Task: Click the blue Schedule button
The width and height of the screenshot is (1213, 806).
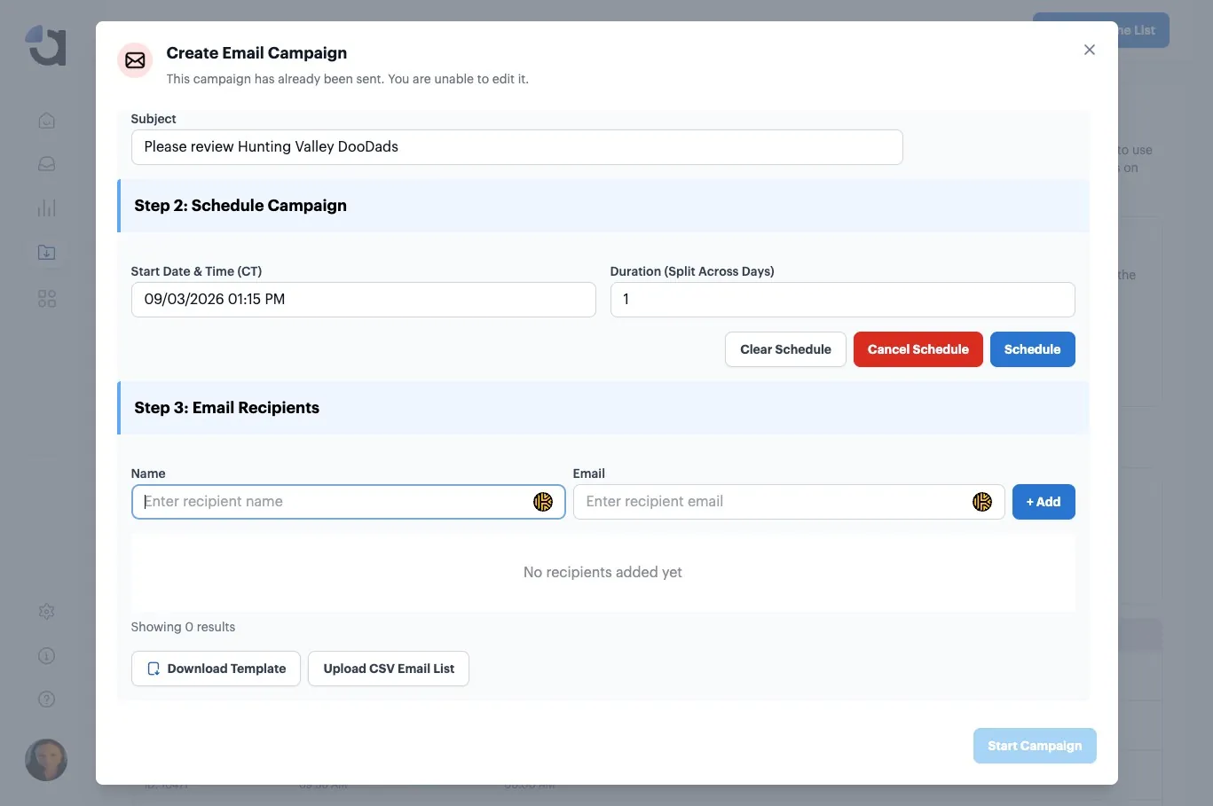Action: pyautogui.click(x=1032, y=349)
